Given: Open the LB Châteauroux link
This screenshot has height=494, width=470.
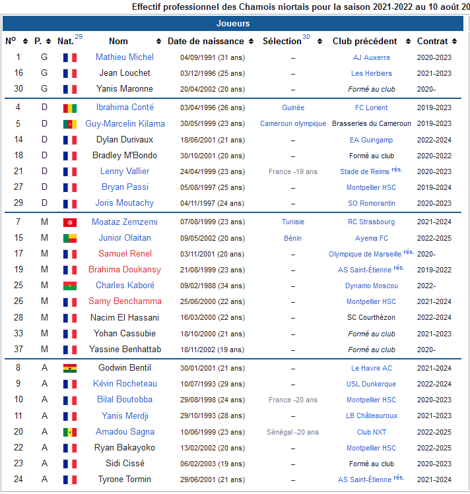Looking at the screenshot, I should [x=372, y=416].
